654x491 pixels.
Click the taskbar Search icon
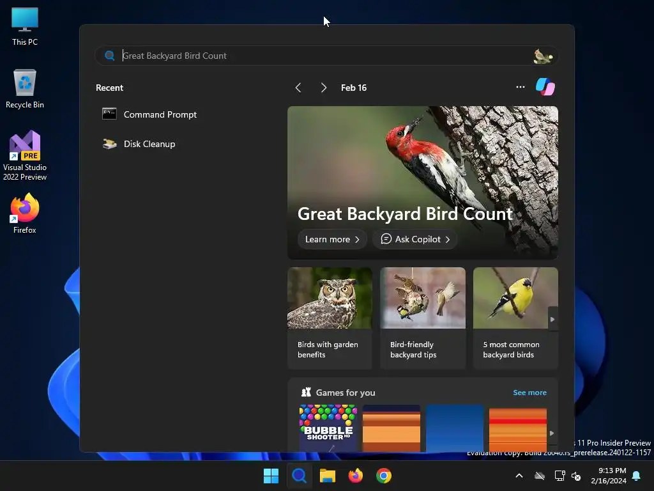299,476
